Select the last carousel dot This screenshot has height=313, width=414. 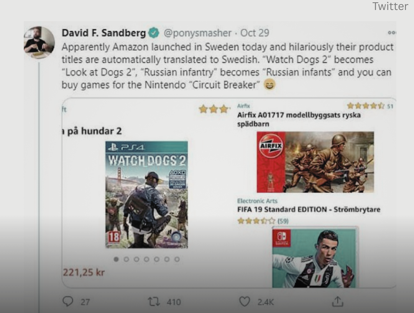177,259
